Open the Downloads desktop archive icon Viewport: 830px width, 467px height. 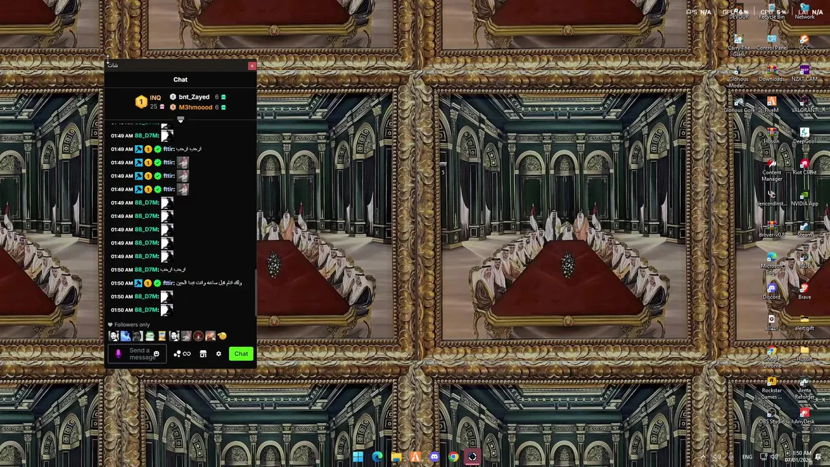772,74
